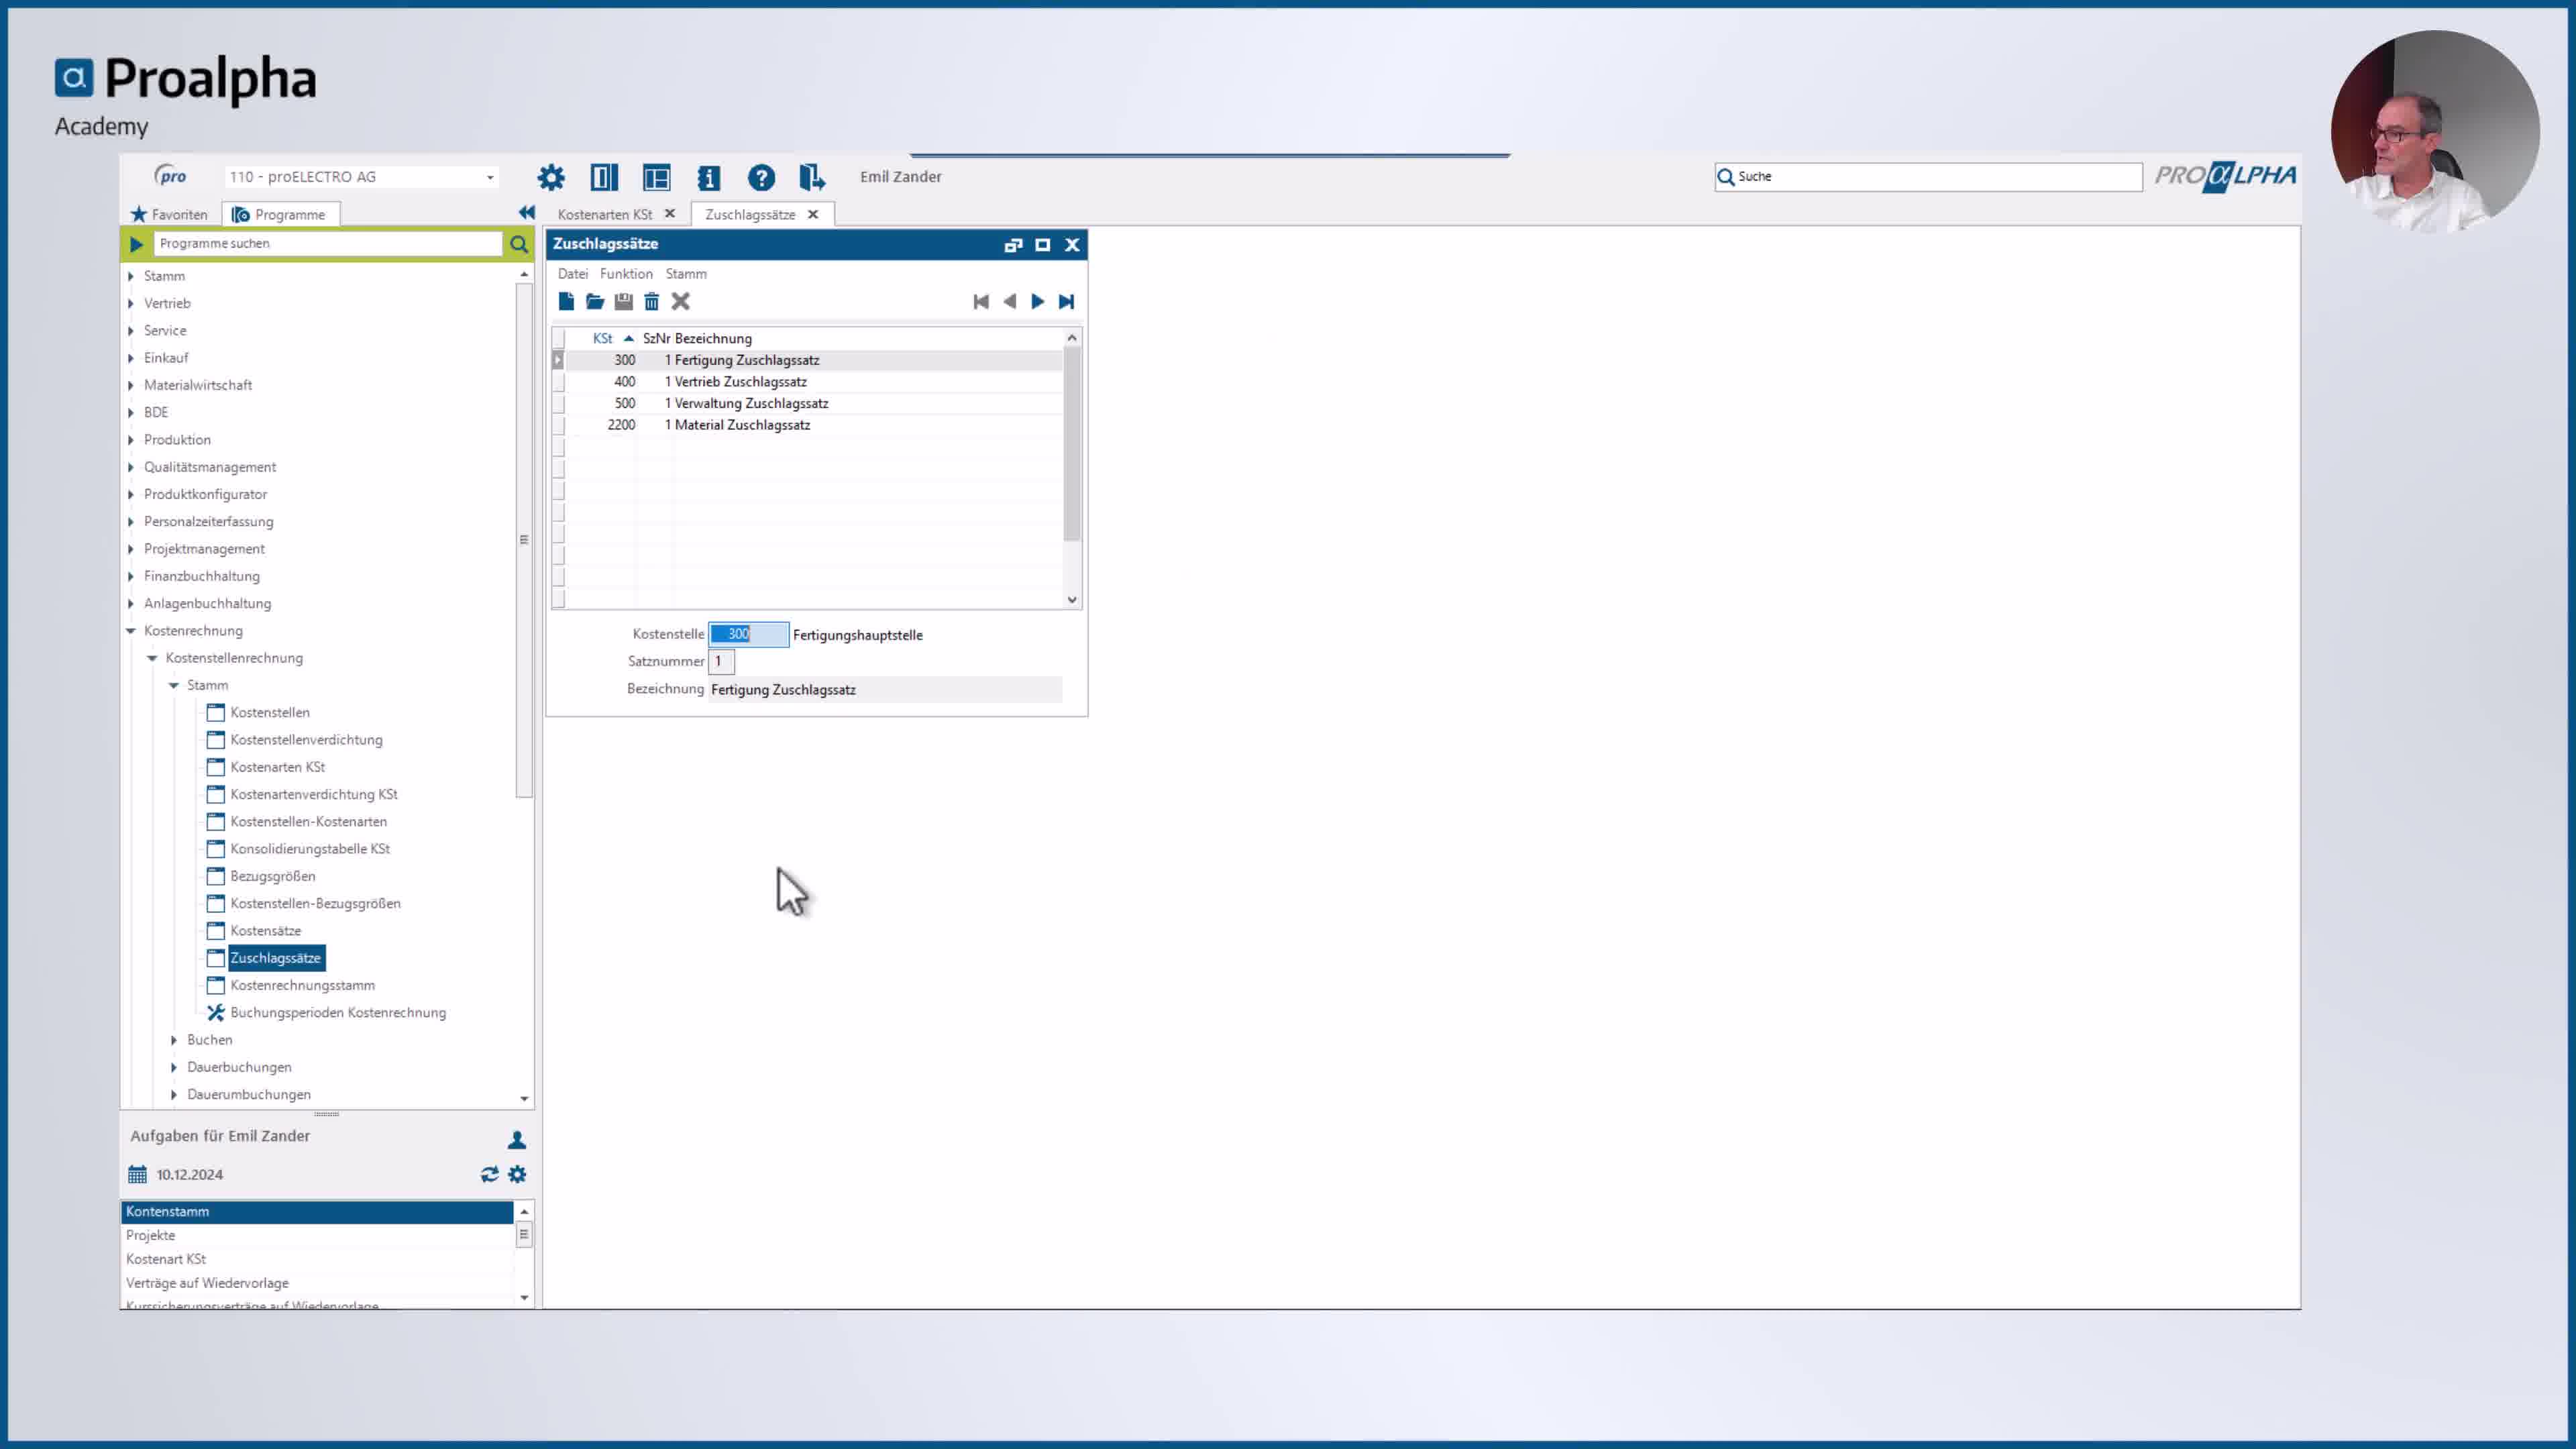Viewport: 2576px width, 1449px height.
Task: Open the Stamm menu in Zuschlagssätze
Action: tap(686, 273)
